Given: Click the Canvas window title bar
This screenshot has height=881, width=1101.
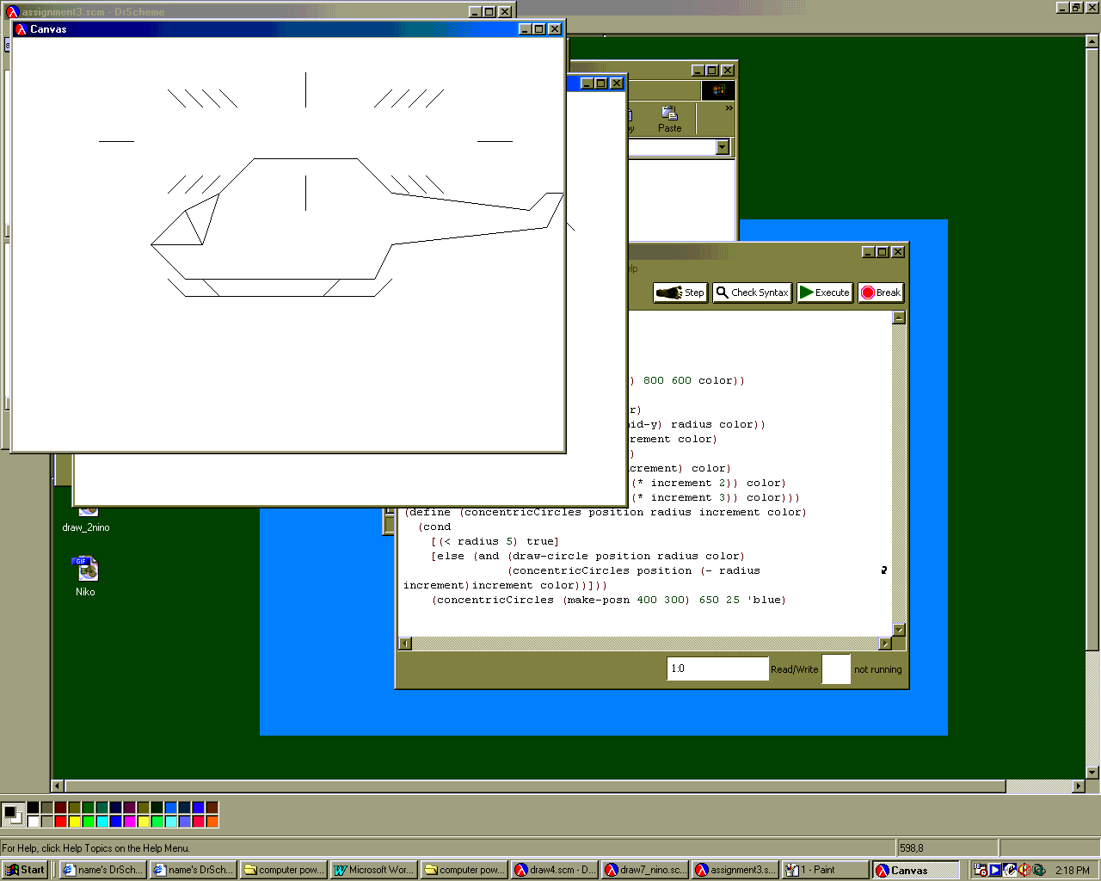Looking at the screenshot, I should pos(288,29).
